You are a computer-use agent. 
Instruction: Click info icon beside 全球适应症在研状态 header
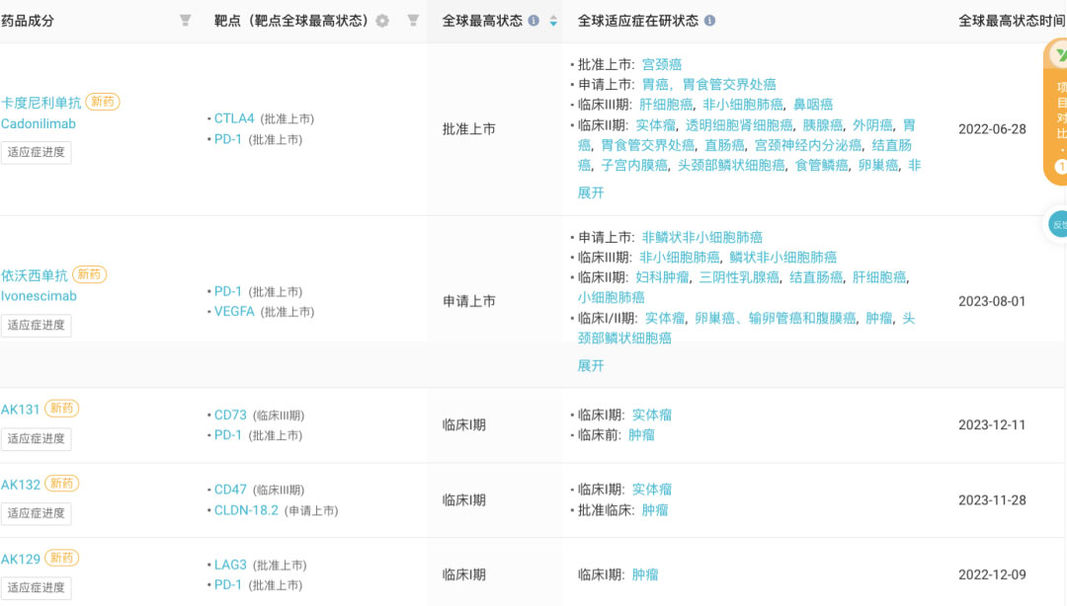709,21
